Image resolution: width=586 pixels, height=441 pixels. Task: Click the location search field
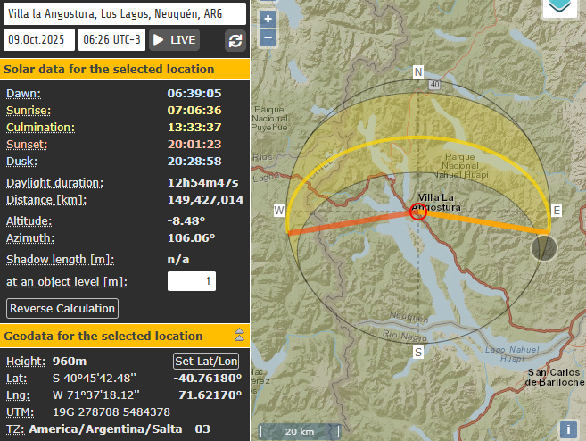click(x=124, y=13)
